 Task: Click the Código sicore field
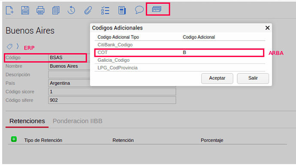pyautogui.click(x=112, y=92)
